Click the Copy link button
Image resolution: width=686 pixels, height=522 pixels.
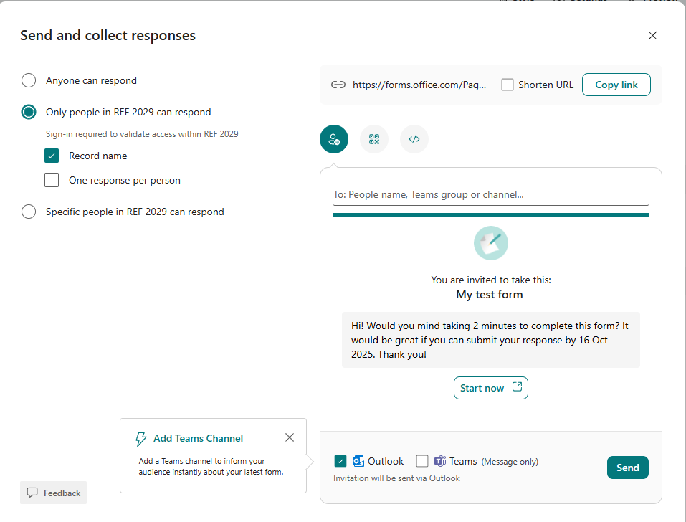pyautogui.click(x=616, y=85)
